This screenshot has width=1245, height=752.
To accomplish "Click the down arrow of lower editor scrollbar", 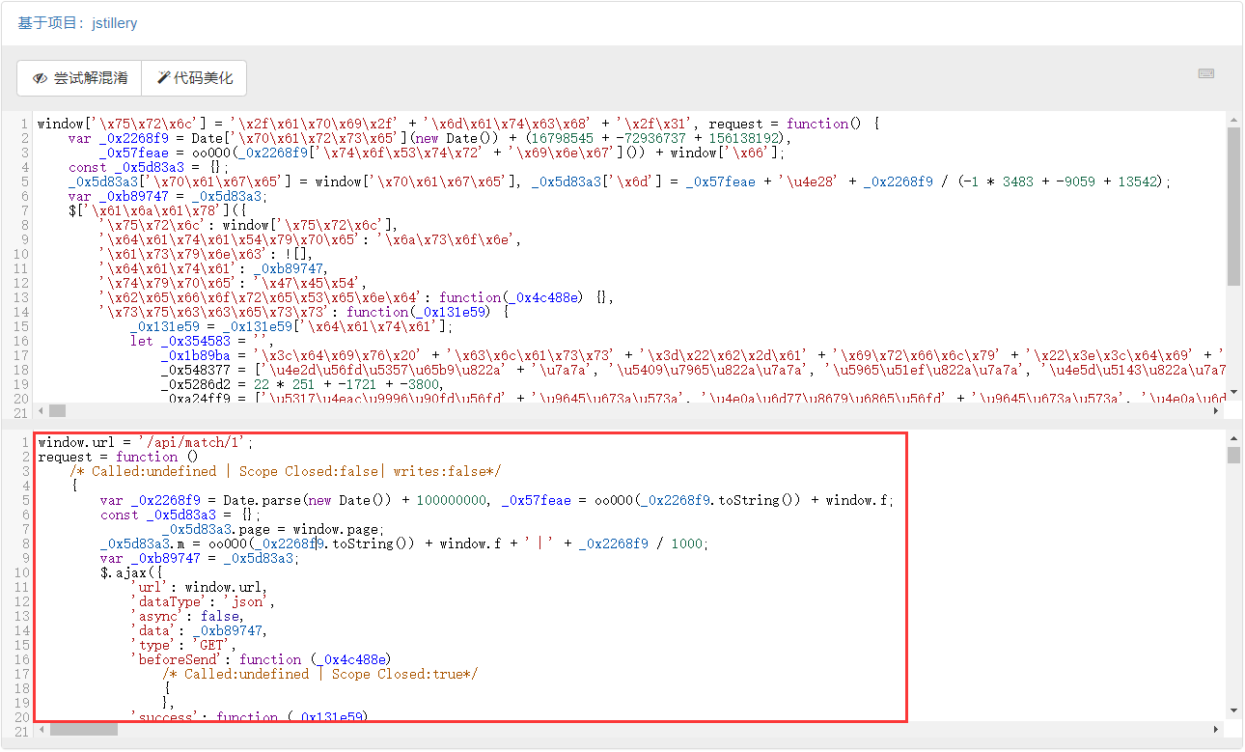I will coord(1233,710).
